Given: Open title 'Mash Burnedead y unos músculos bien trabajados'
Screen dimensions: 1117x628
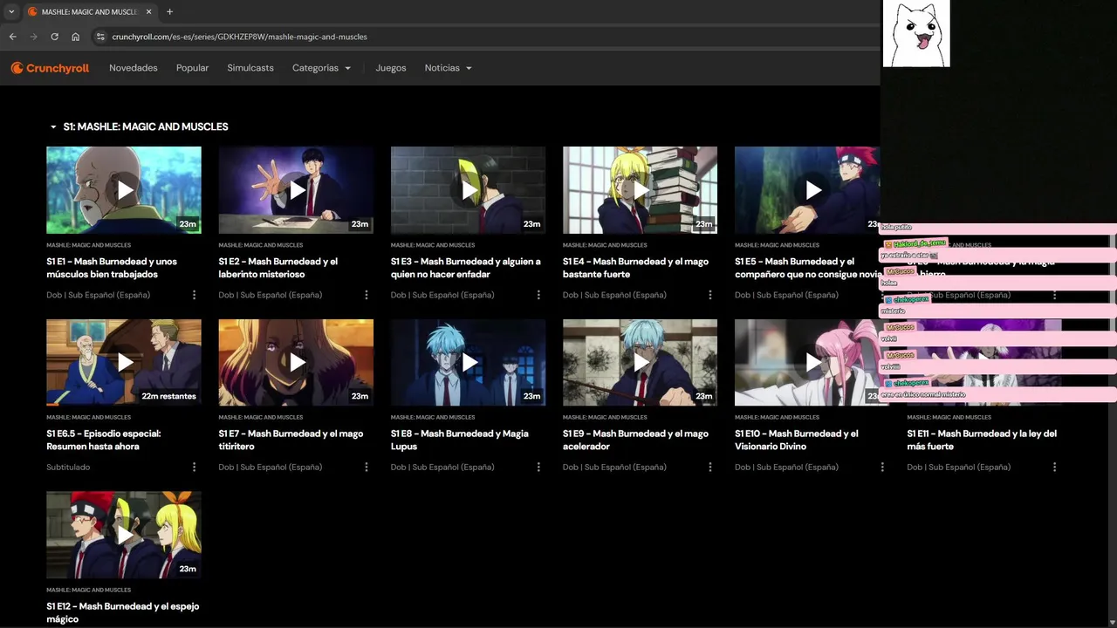Looking at the screenshot, I should tap(112, 268).
